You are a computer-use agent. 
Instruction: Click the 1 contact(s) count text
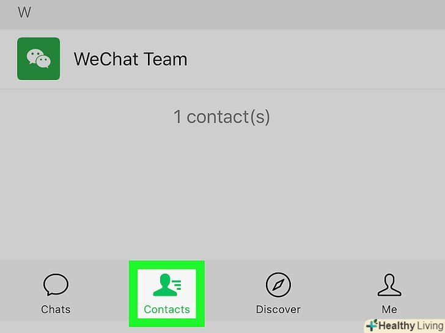[222, 116]
